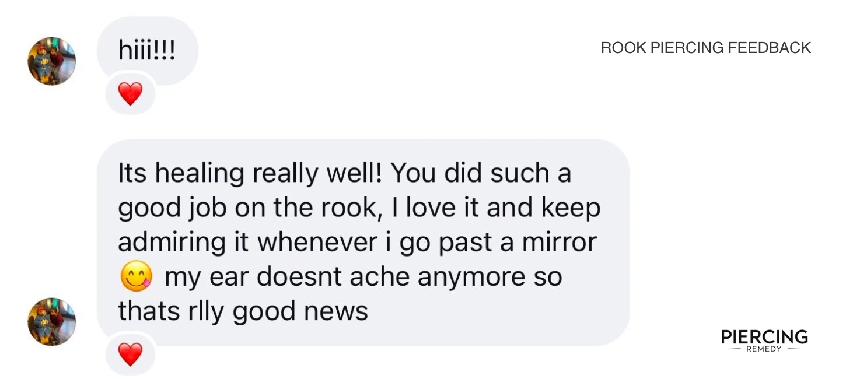Open the avatar beside the hiii!!! message
This screenshot has width=846, height=379.
click(x=52, y=61)
